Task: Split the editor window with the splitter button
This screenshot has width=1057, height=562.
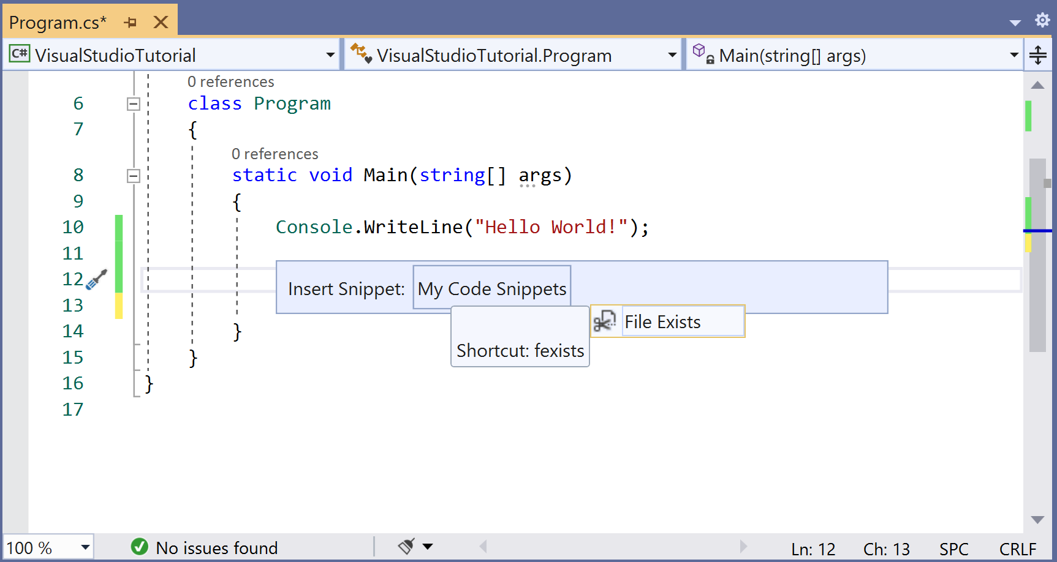Action: [1038, 55]
